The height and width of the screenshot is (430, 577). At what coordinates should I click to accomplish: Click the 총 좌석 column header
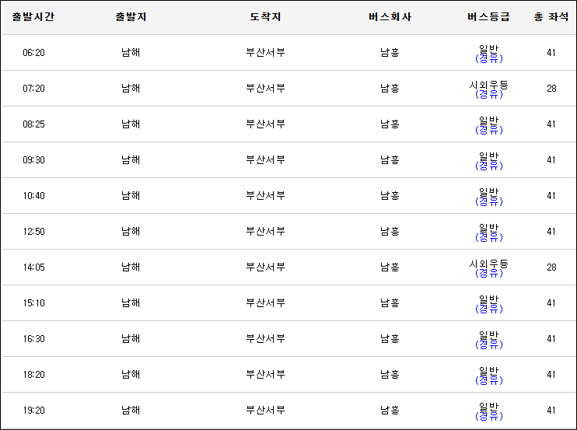551,16
